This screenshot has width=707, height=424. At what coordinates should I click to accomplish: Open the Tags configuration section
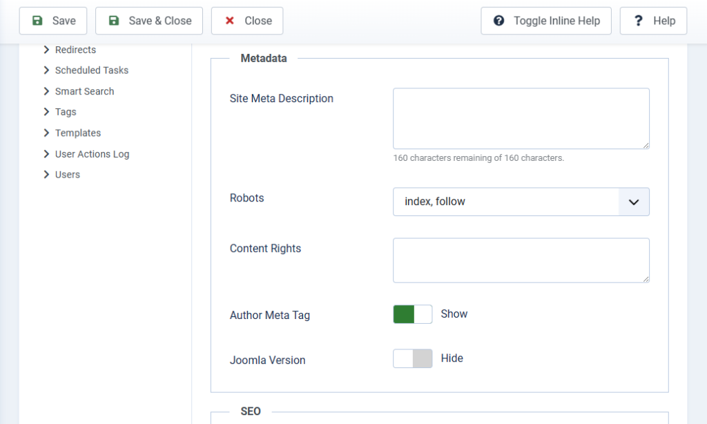(x=66, y=112)
